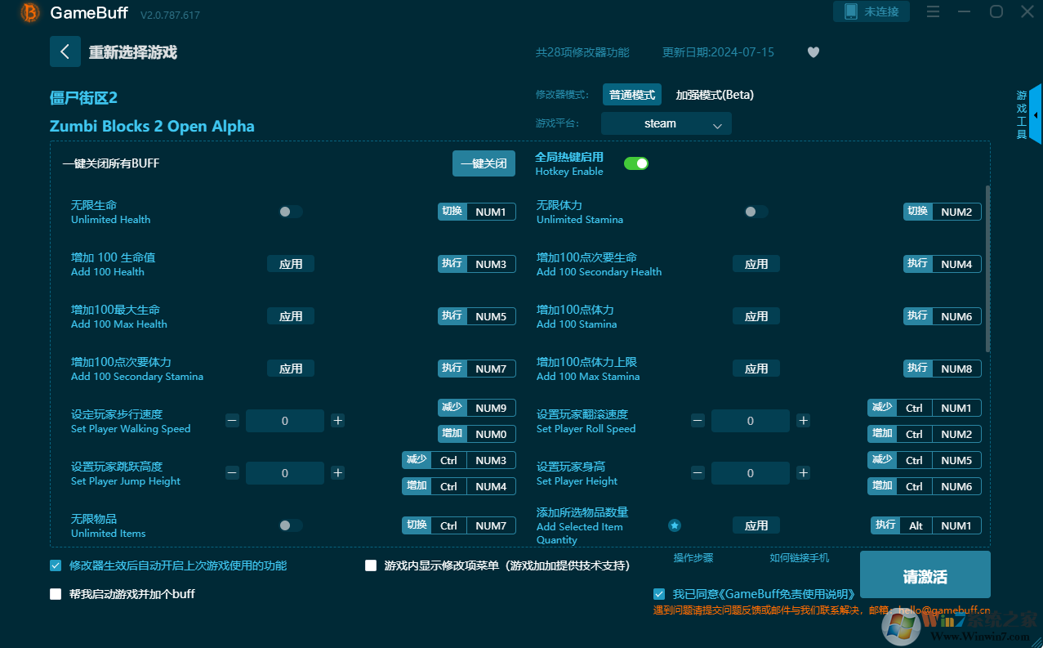The image size is (1043, 648).
Task: Click the GameBuff logo icon
Action: [x=30, y=12]
